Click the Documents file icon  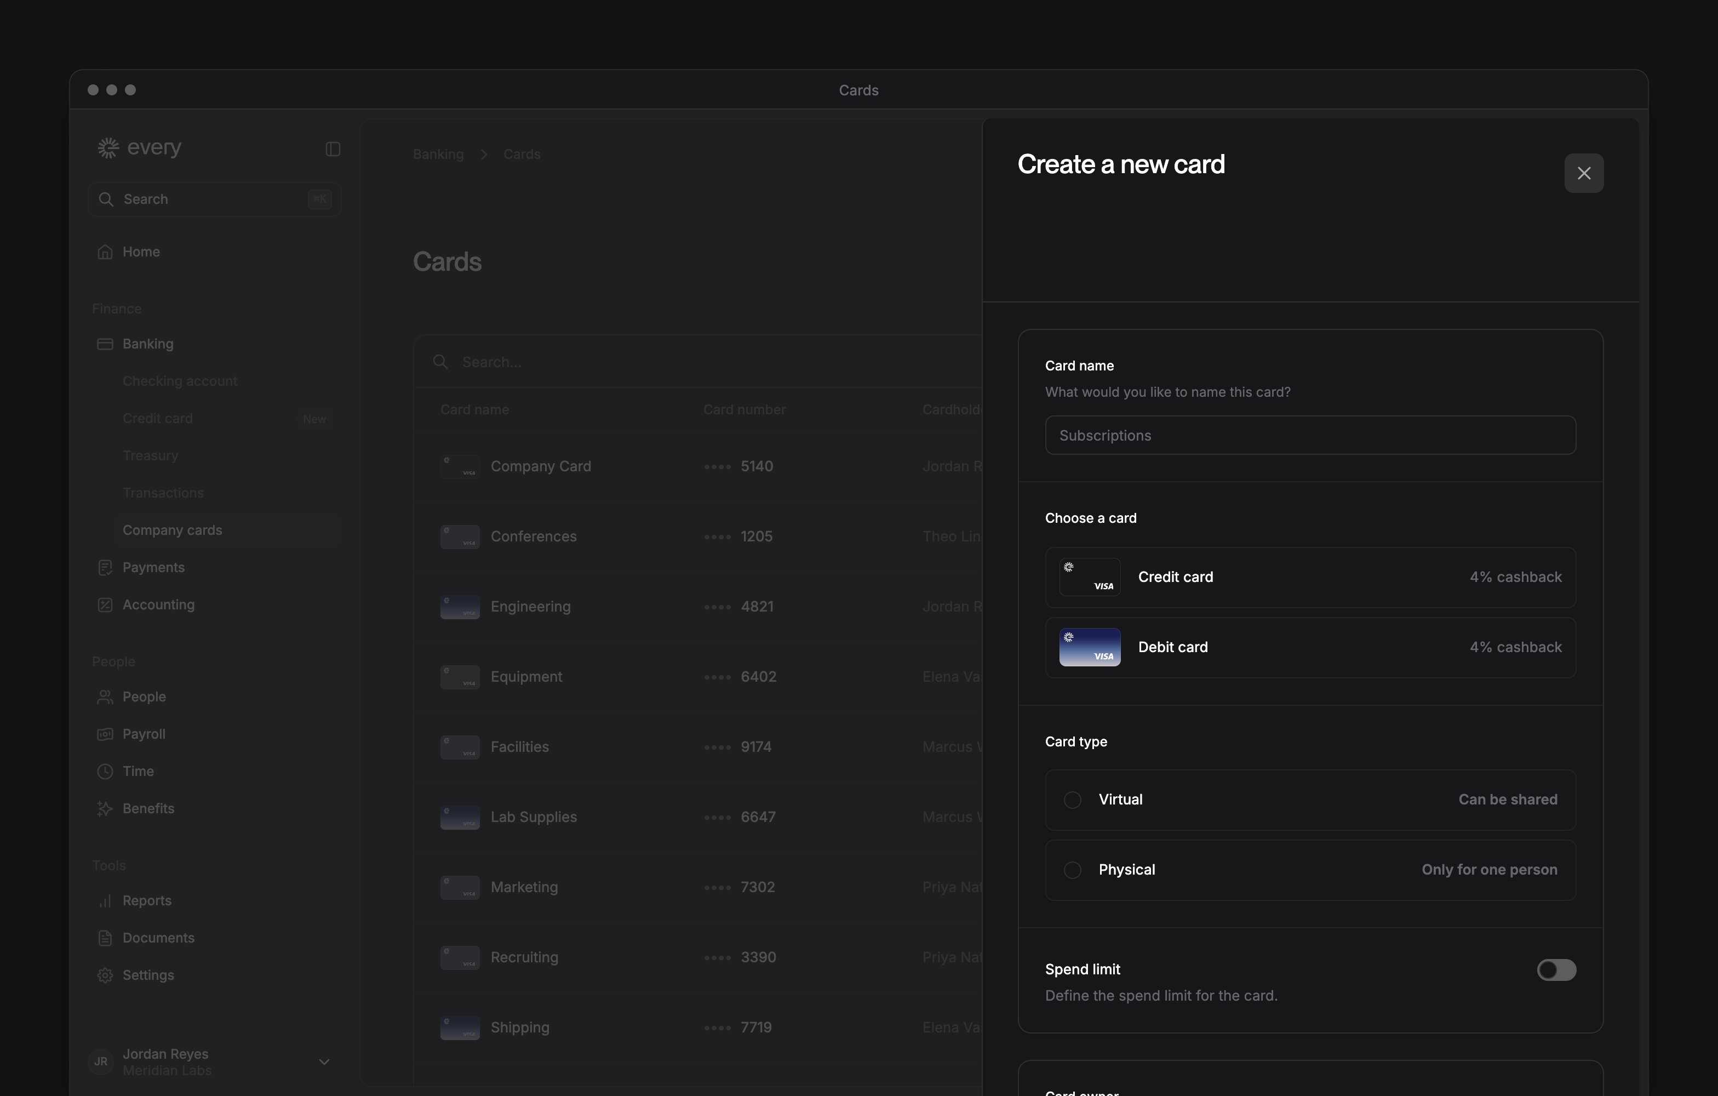105,938
